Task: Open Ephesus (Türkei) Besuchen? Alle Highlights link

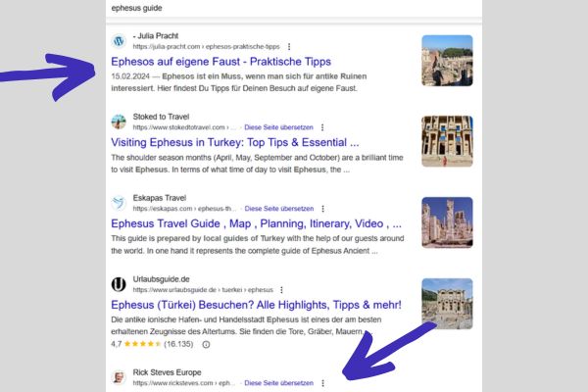Action: (256, 305)
